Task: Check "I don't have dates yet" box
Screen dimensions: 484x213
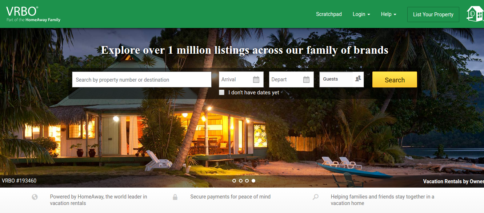Action: pyautogui.click(x=221, y=93)
